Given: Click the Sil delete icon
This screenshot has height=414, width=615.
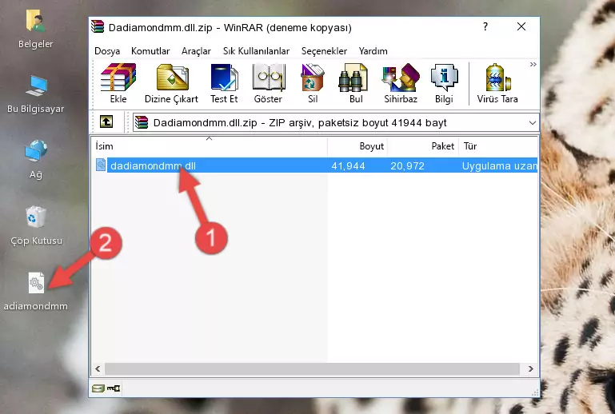Looking at the screenshot, I should click(x=313, y=83).
